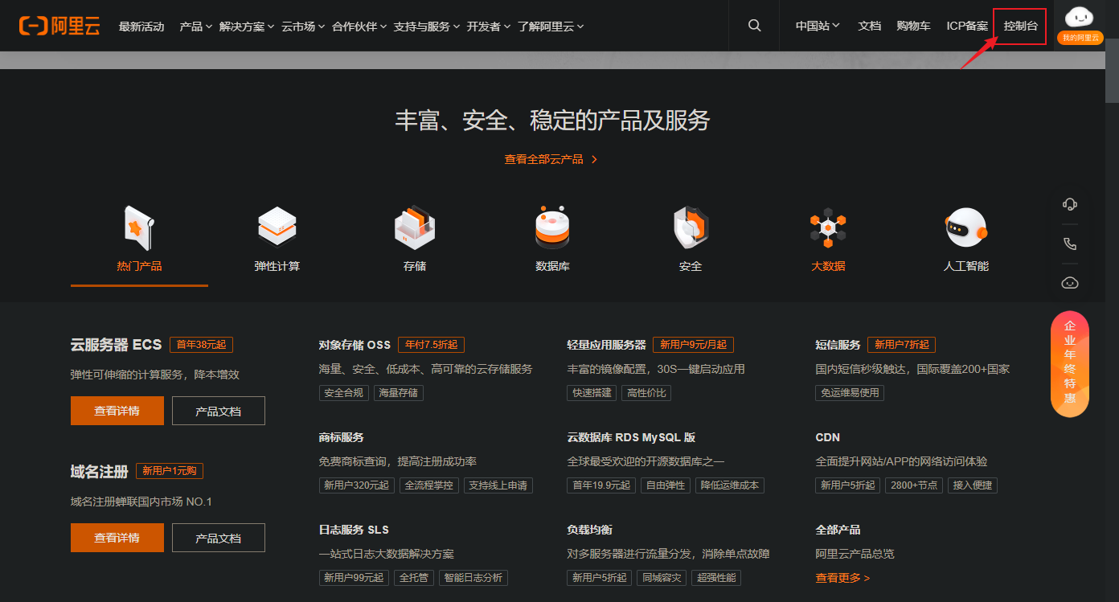
Task: Open the 中国站 region dropdown
Action: (x=818, y=26)
